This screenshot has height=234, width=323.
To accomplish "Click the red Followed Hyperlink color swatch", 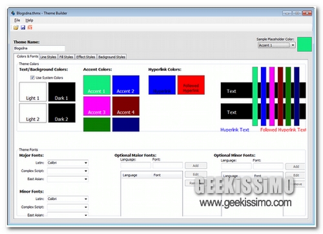I will [x=191, y=85].
